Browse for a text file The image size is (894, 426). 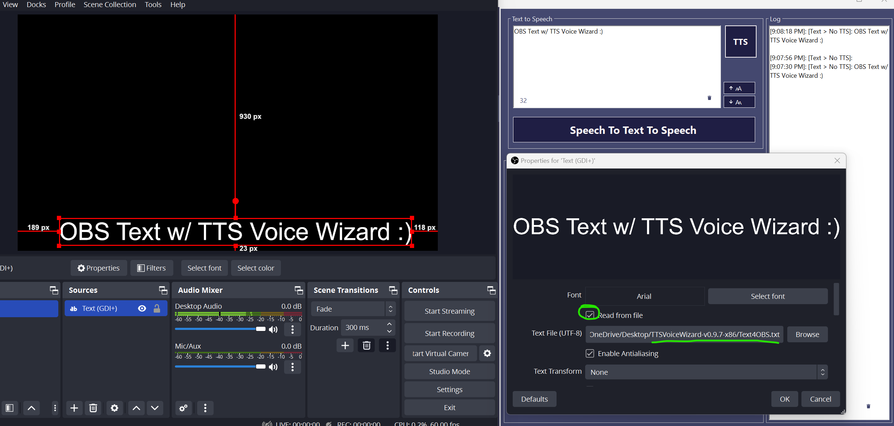807,335
